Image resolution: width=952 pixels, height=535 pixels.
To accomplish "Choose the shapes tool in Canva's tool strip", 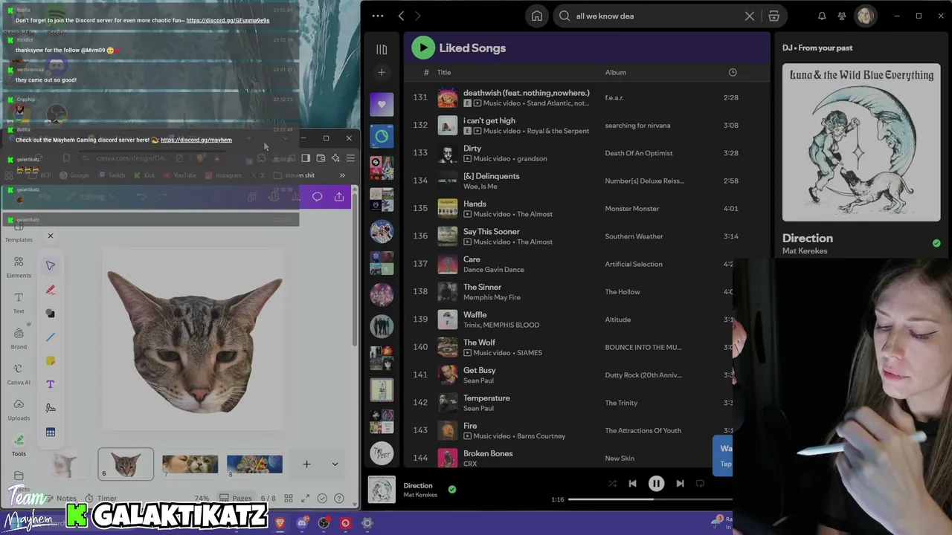I will pos(51,314).
